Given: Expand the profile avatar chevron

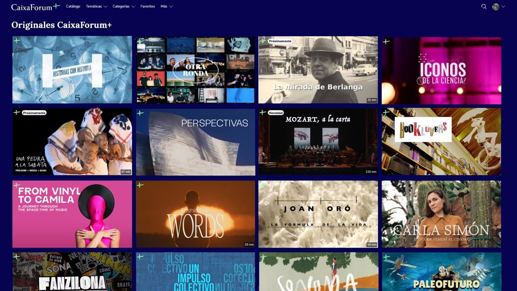Looking at the screenshot, I should click(x=503, y=7).
